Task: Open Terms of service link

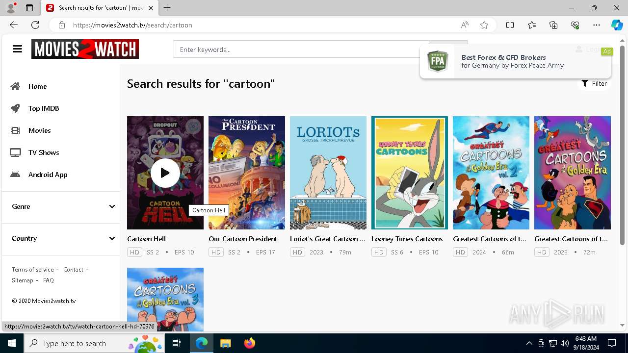Action: click(33, 270)
